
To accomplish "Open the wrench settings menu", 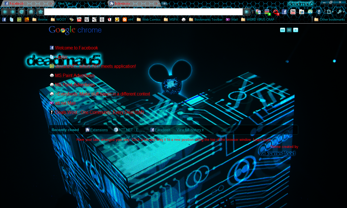I will (341, 12).
